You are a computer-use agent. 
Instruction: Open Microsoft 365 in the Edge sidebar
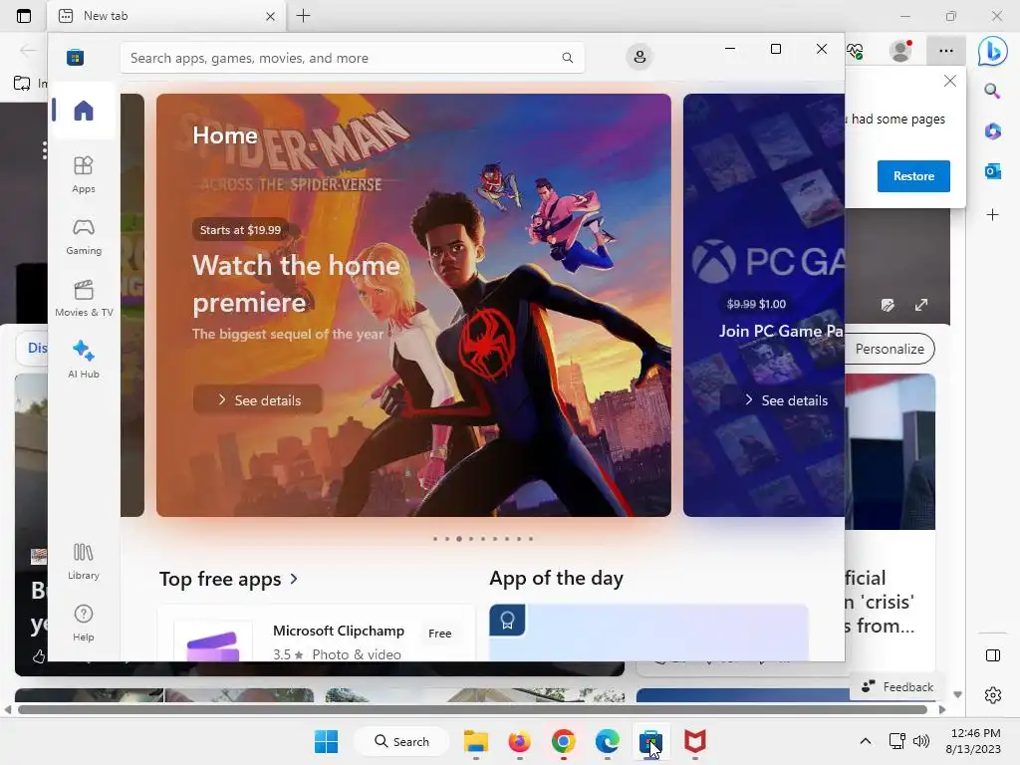[992, 131]
